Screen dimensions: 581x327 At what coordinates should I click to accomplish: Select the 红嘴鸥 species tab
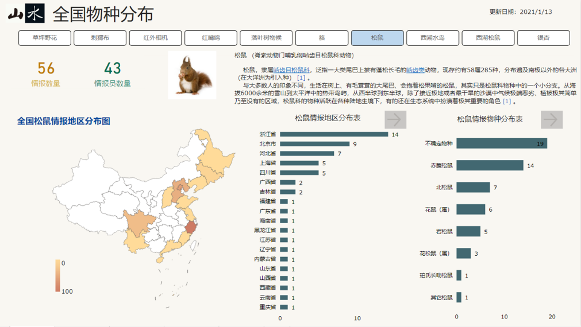tap(211, 38)
